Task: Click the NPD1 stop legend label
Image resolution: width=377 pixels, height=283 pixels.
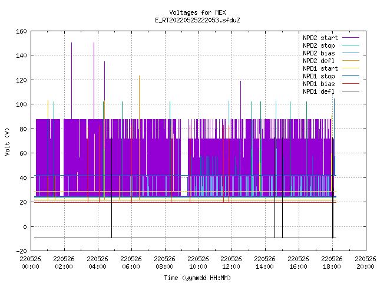Action: [x=319, y=76]
